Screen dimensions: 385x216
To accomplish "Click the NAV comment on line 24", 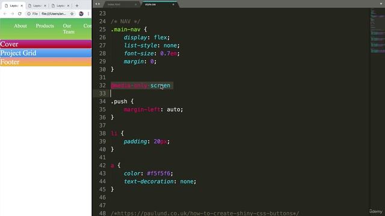I will coord(126,22).
